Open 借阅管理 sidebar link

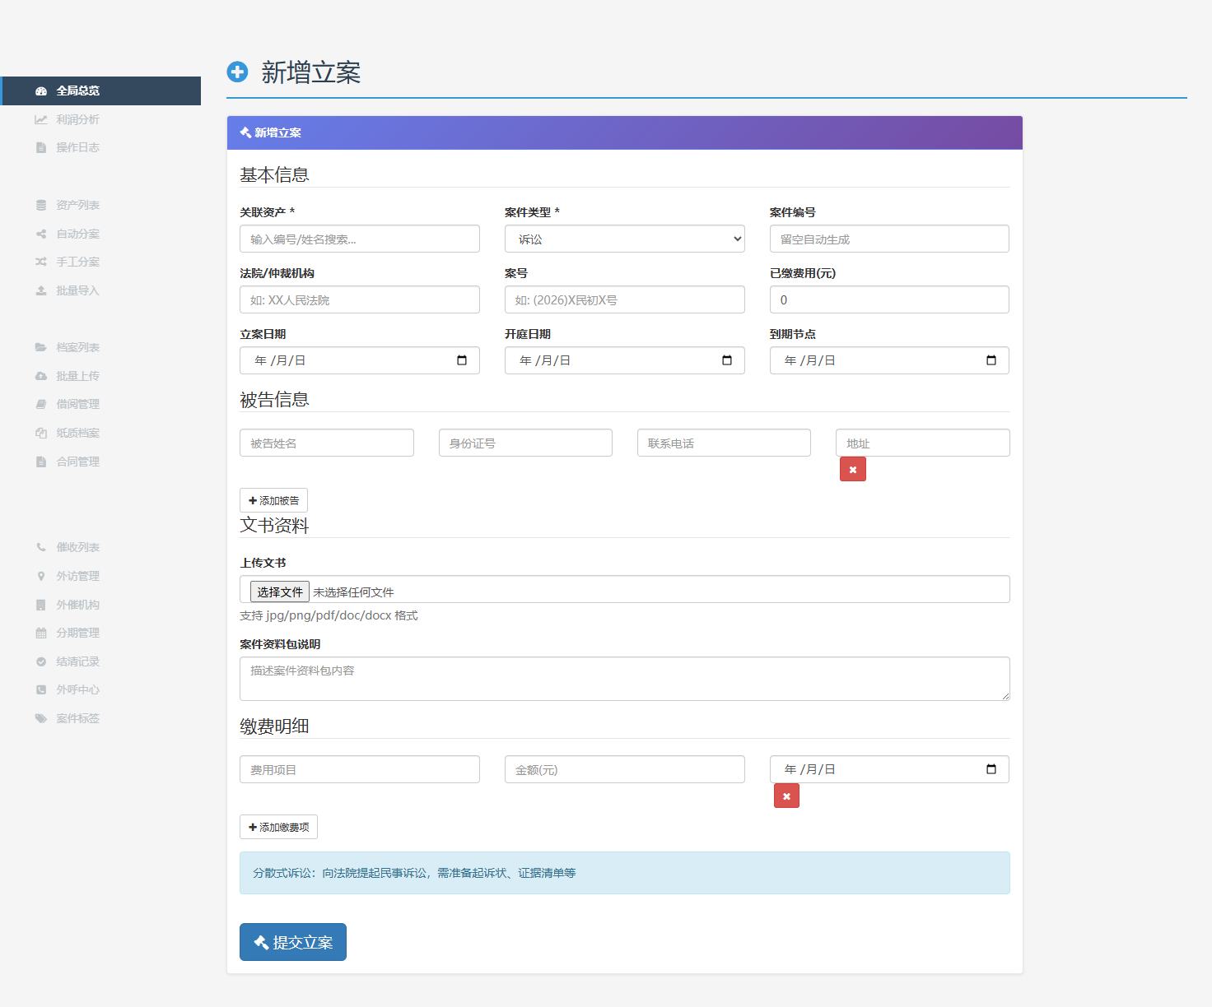(x=101, y=404)
